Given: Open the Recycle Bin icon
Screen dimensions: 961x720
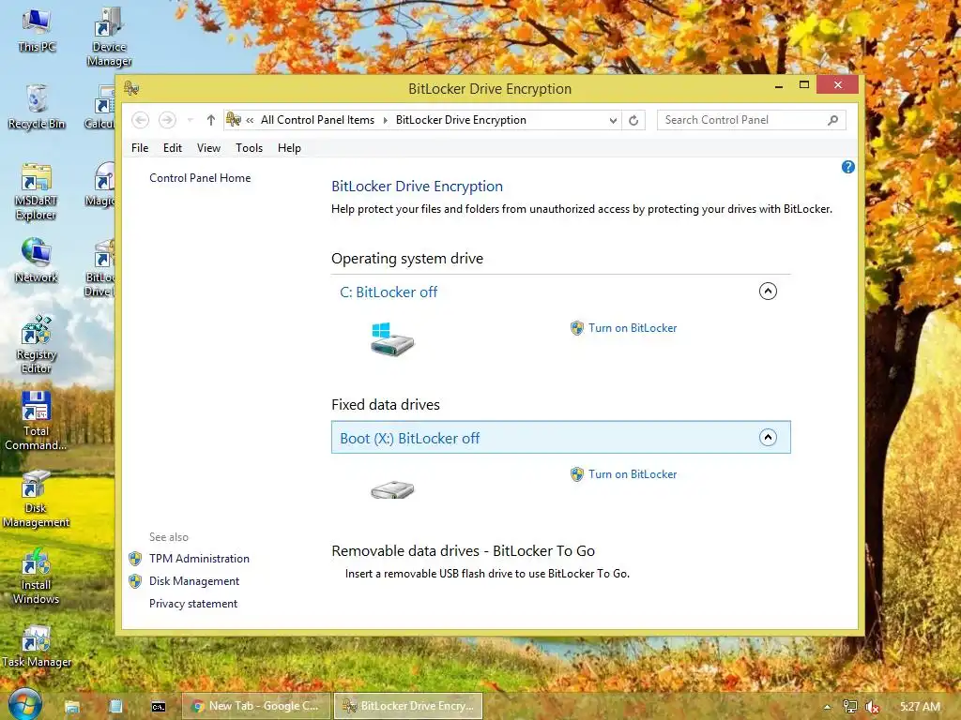Looking at the screenshot, I should point(37,107).
